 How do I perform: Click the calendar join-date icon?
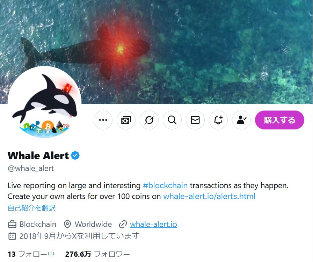12,236
